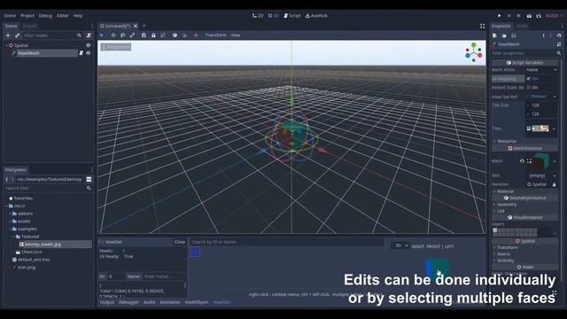
Task: Toggle VoxelMesh node visibility eye
Action: click(x=89, y=53)
